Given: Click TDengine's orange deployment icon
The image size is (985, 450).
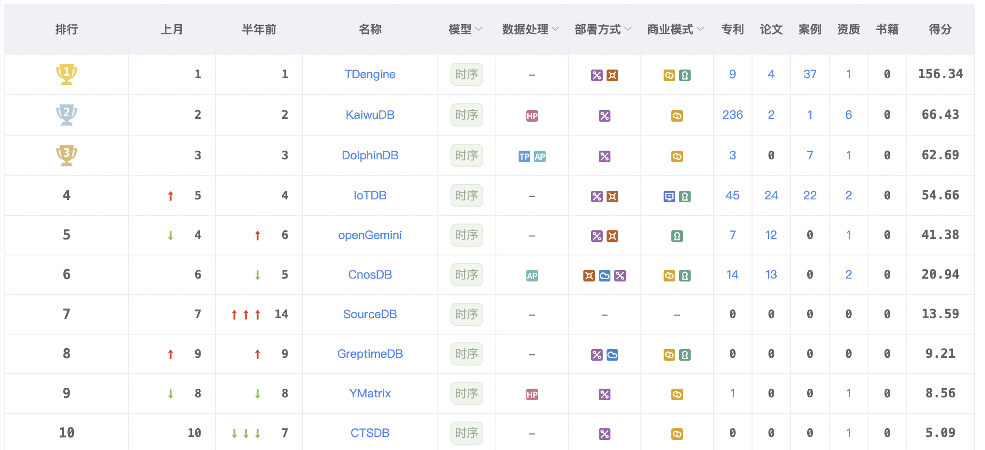Looking at the screenshot, I should coord(612,75).
